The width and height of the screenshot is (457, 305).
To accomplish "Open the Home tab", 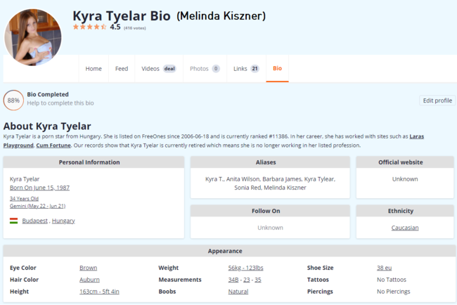I will pos(94,69).
